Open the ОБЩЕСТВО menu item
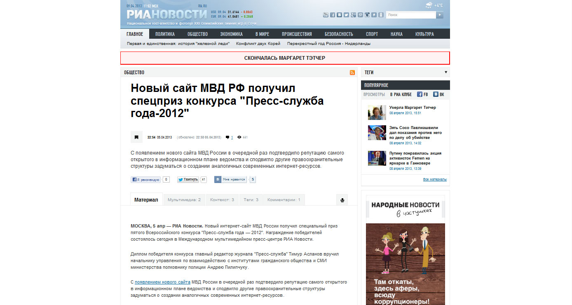This screenshot has height=305, width=572. tap(197, 34)
